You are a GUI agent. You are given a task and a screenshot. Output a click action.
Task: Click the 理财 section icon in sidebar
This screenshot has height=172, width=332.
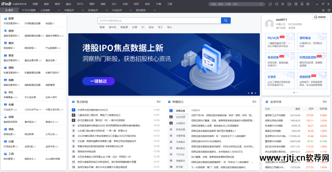click(5, 68)
